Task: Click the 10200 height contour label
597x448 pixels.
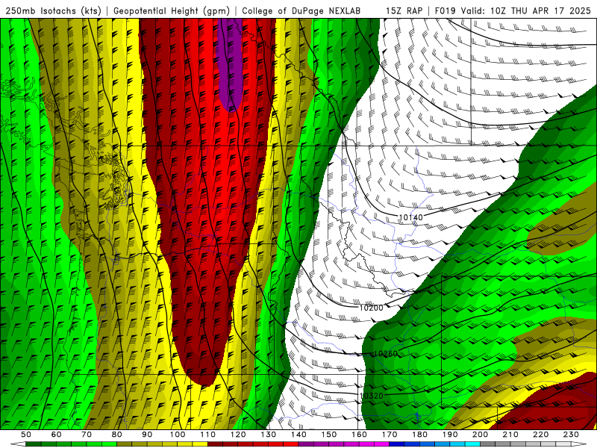Action: pos(371,308)
